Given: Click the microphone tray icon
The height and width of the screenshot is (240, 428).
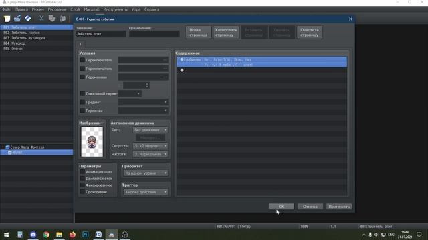Looking at the screenshot, I should coord(370,235).
